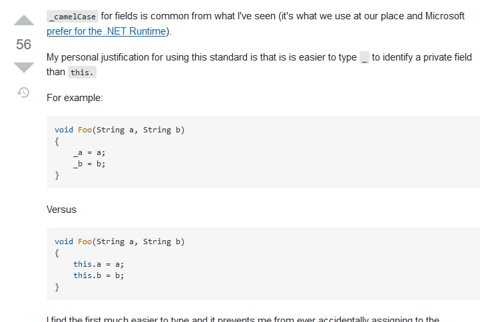The height and width of the screenshot is (322, 480).
Task: Click the underscore inline code snippet
Action: 364,57
